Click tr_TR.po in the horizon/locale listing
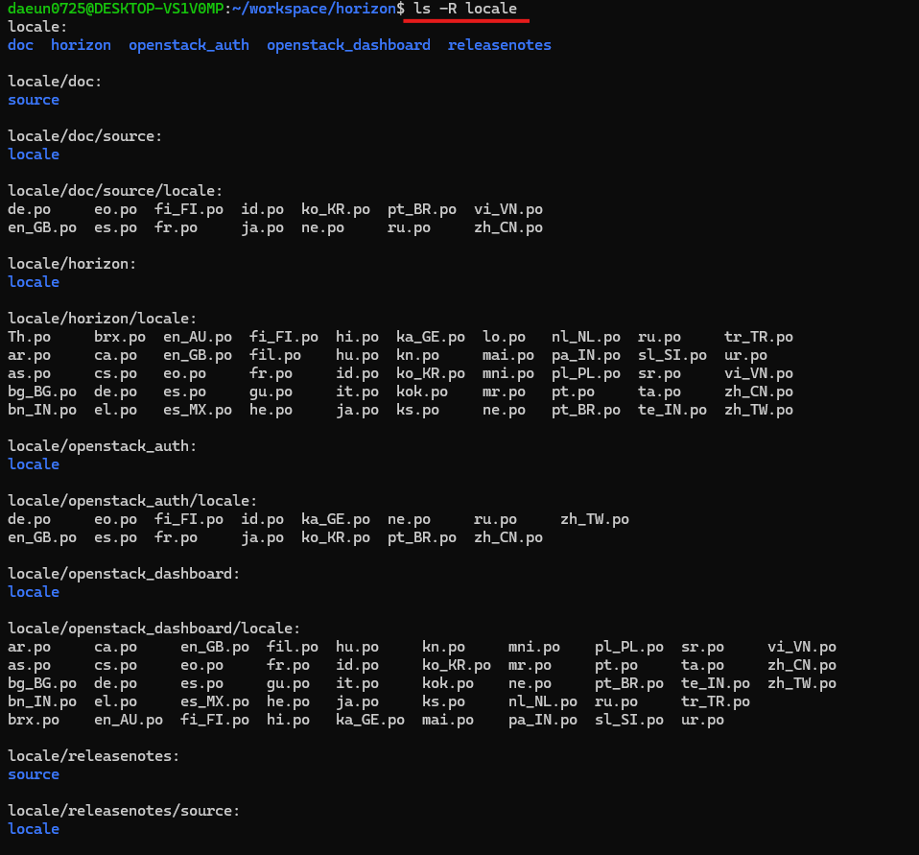The width and height of the screenshot is (919, 855). pos(759,337)
